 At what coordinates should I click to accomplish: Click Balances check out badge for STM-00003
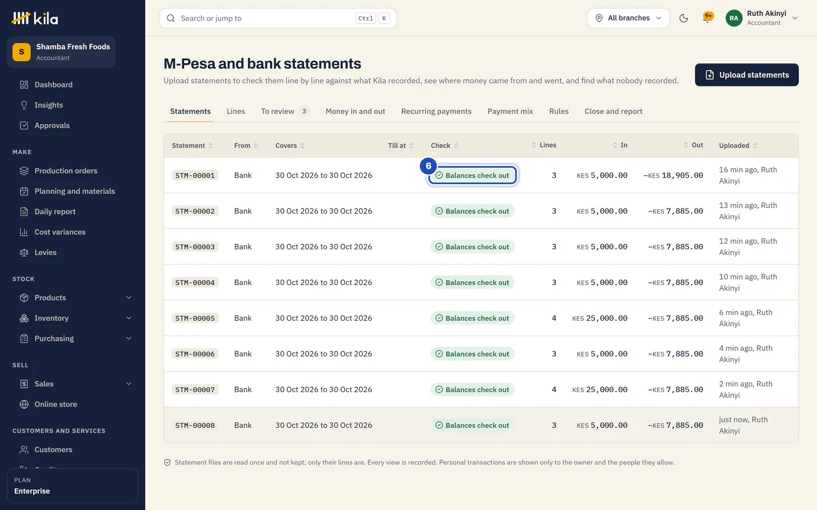pyautogui.click(x=472, y=246)
